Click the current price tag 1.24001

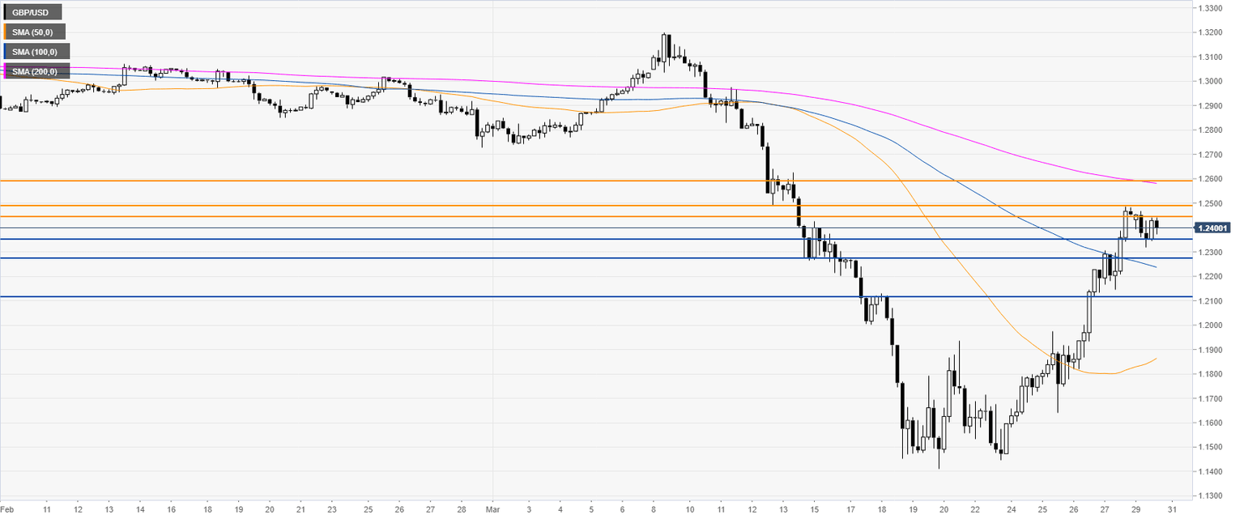(1213, 228)
